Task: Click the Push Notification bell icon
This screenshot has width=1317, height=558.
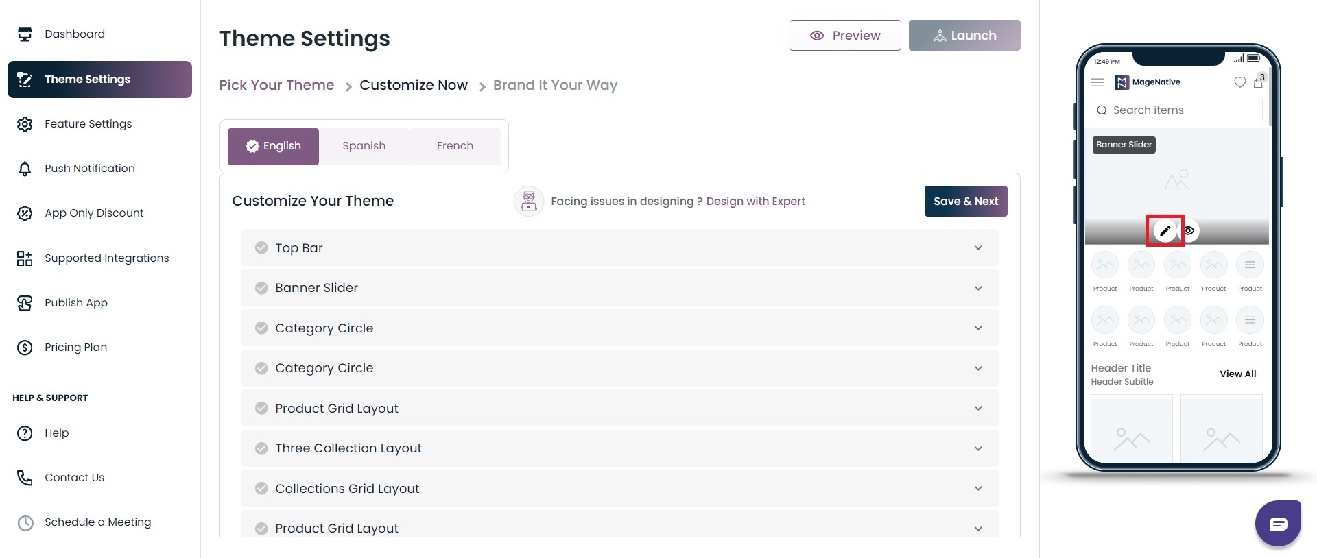Action: coord(25,169)
